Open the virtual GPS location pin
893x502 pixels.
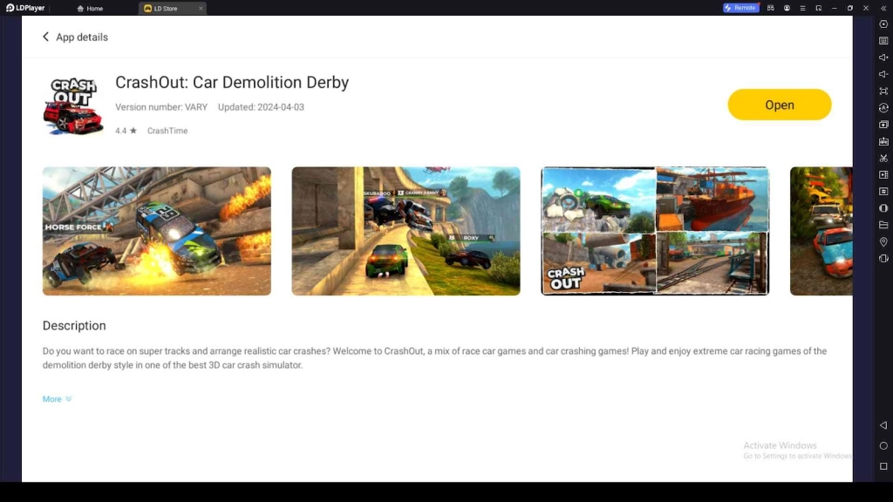point(883,242)
